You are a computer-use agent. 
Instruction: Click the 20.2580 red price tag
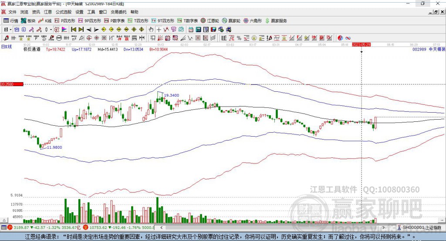point(12,84)
